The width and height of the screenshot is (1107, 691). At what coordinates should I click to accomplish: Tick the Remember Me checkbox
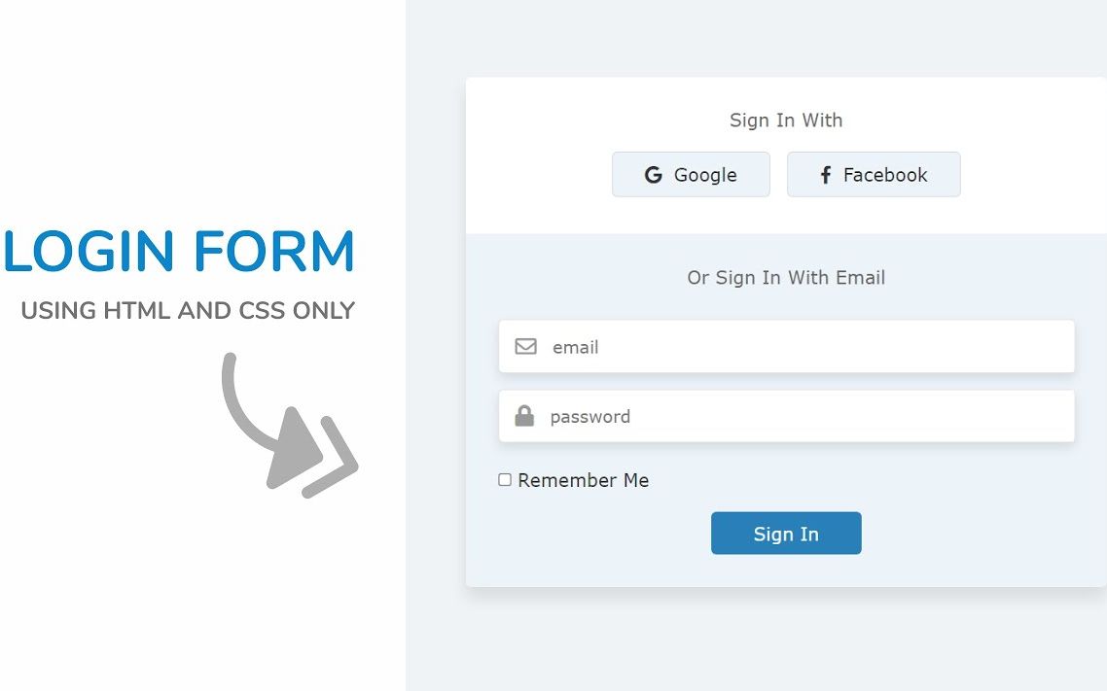pos(505,479)
